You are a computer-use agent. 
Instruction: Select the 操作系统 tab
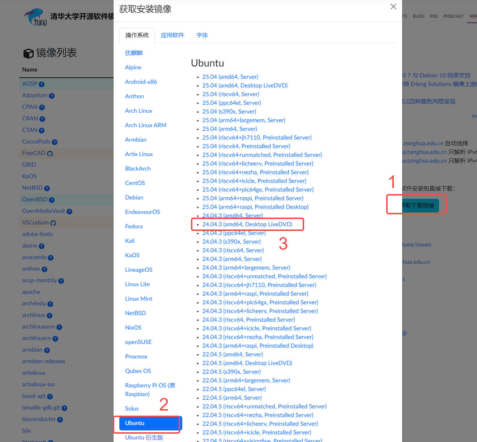(137, 35)
